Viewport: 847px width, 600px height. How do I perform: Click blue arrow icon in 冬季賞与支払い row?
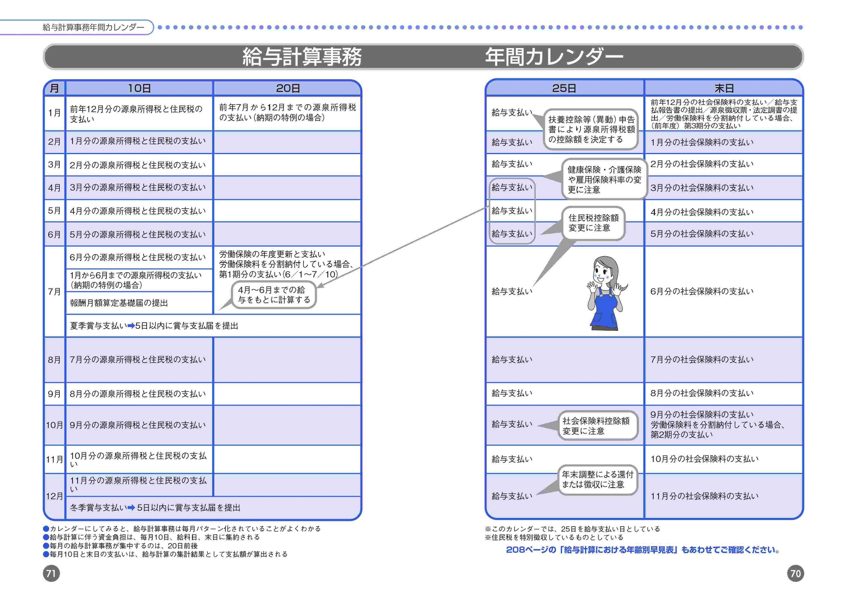point(131,508)
